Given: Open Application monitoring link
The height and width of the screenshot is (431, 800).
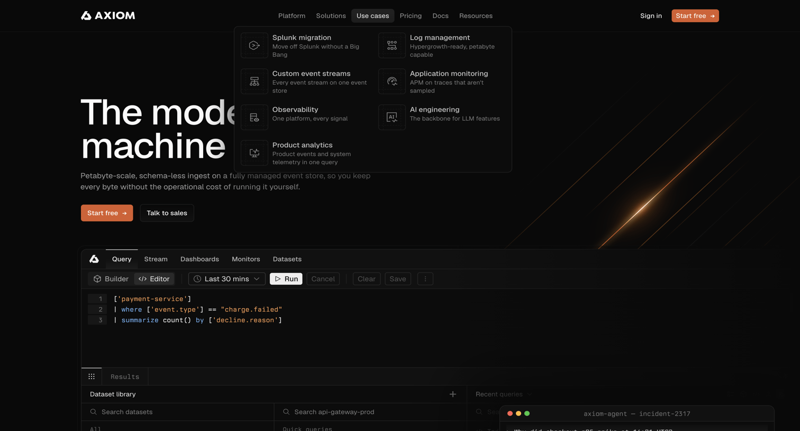Looking at the screenshot, I should pyautogui.click(x=449, y=74).
